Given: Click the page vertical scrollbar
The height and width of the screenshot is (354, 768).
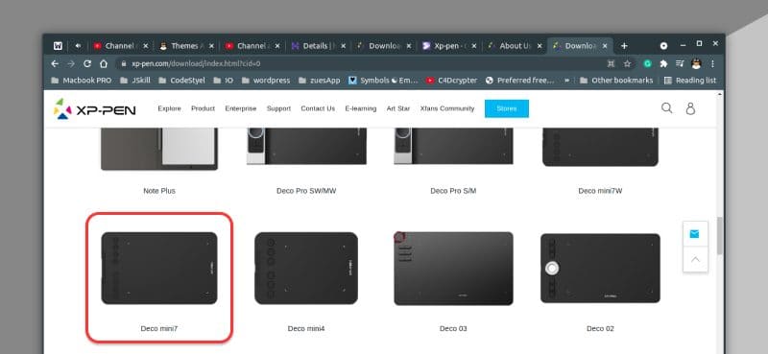Looking at the screenshot, I should pyautogui.click(x=719, y=235).
